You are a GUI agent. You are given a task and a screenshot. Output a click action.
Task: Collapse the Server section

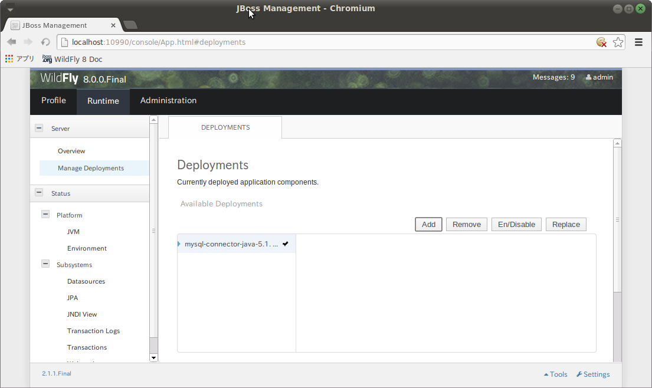pyautogui.click(x=39, y=127)
